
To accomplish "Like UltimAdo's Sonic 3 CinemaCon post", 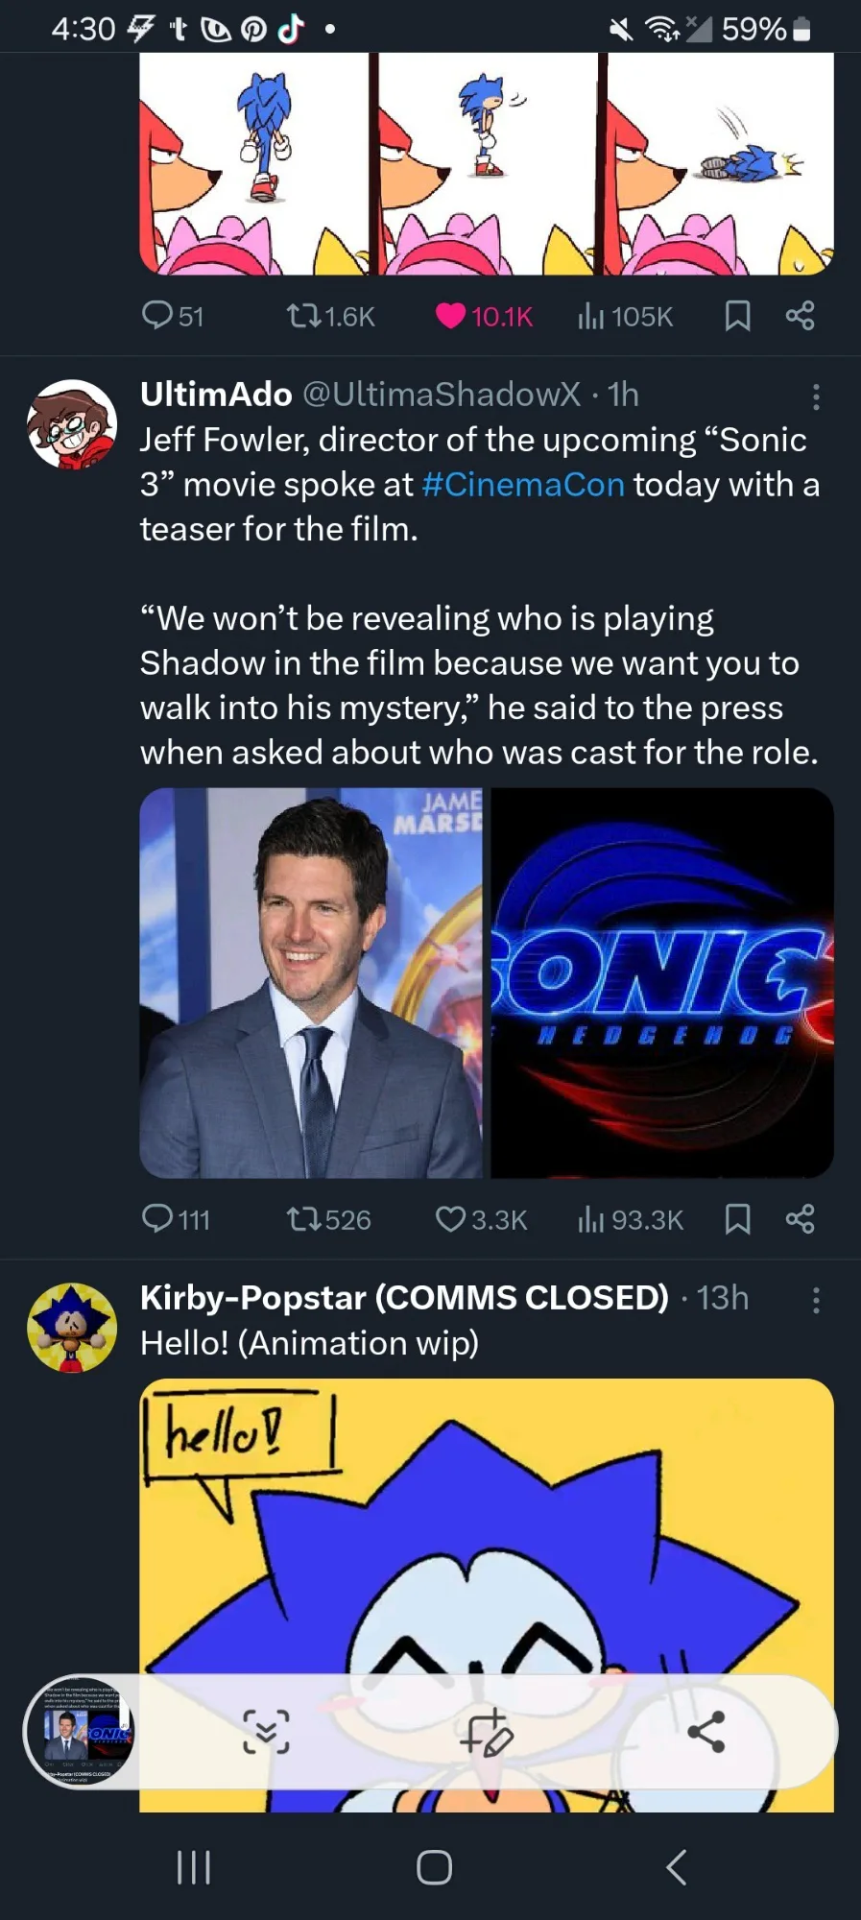I will (x=449, y=1219).
